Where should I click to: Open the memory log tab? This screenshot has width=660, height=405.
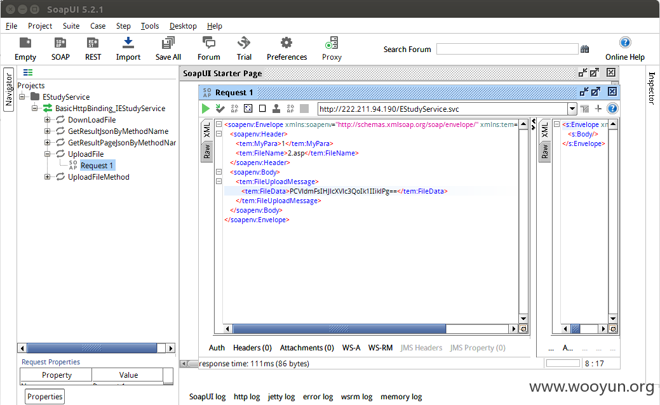coord(401,397)
